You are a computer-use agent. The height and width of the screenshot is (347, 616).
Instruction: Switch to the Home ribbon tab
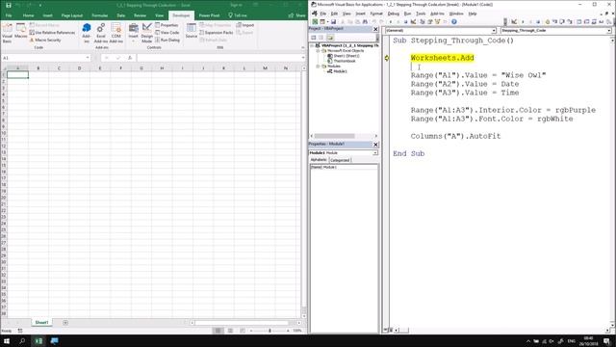28,15
